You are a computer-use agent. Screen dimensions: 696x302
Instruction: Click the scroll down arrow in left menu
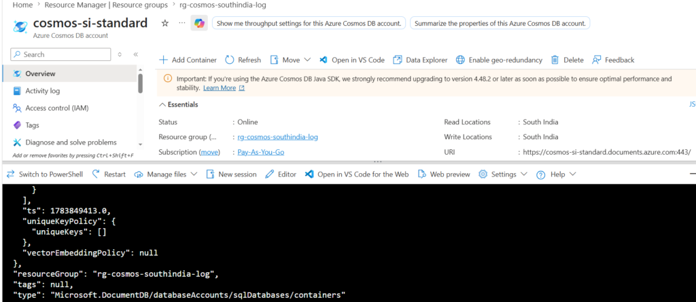[140, 145]
